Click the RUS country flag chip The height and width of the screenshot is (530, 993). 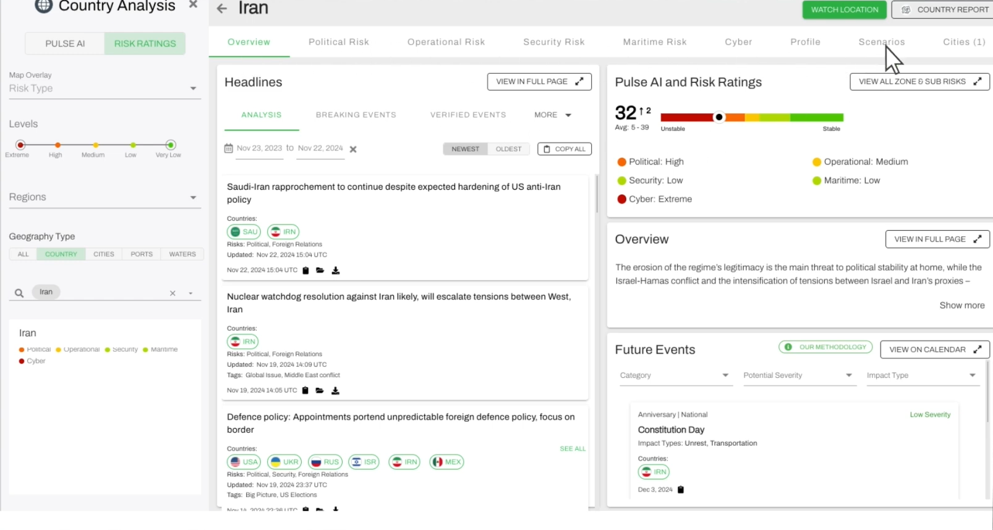click(325, 462)
